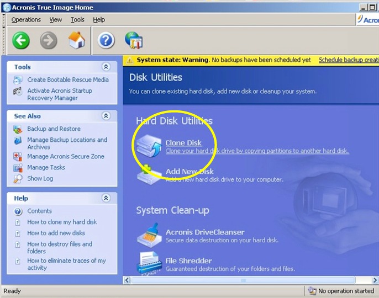The image size is (379, 298).
Task: Minimize the Acronis True Image Home window
Action: (363, 8)
